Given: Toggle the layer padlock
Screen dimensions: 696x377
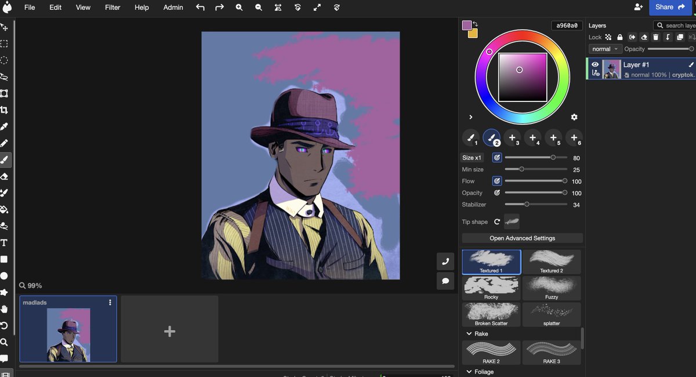Looking at the screenshot, I should pos(619,37).
